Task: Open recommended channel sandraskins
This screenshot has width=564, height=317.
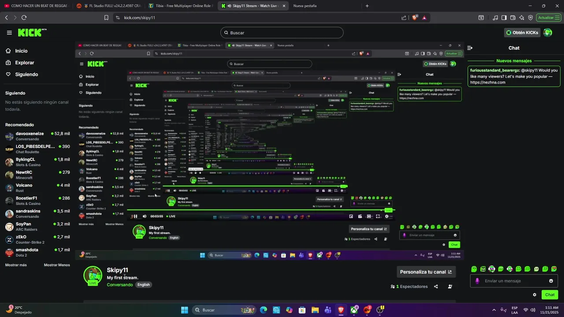Action: pos(37,214)
